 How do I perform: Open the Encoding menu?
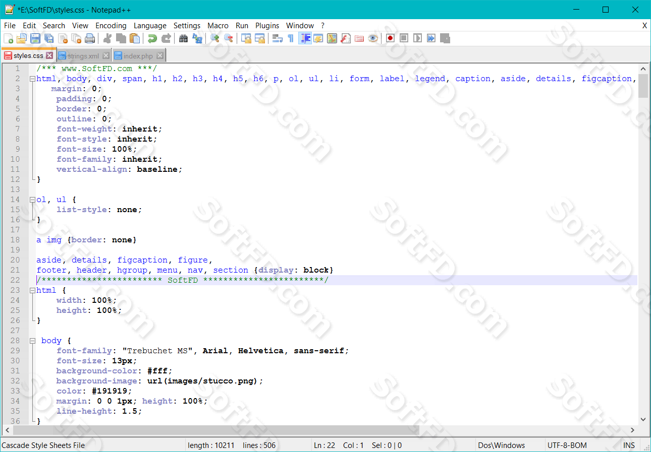pos(111,26)
